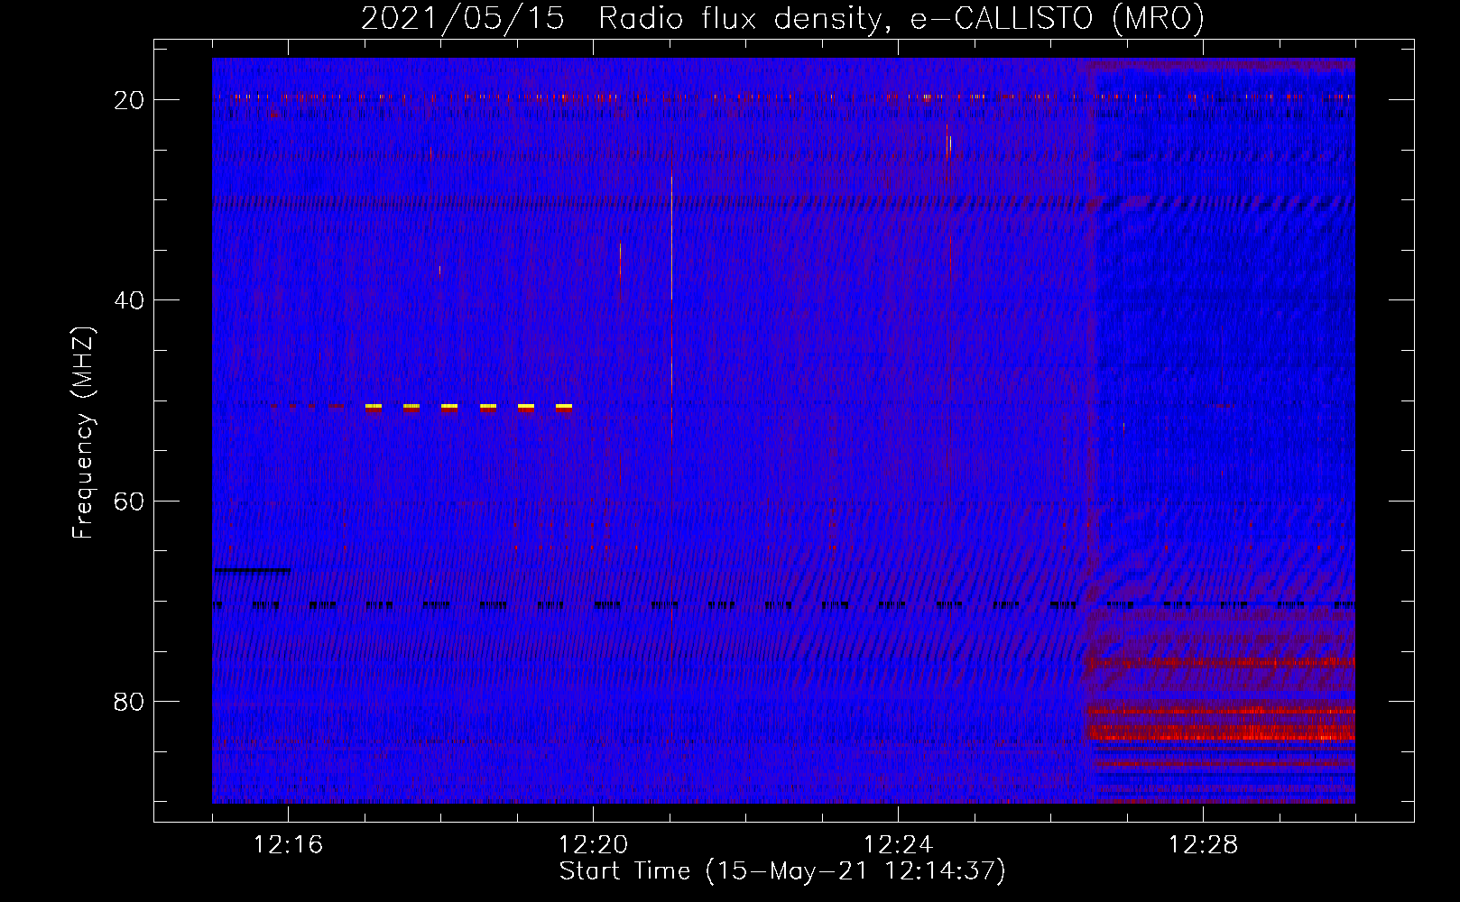Click the 'Start Time (15-May-21 12:14:37)' axis label
The height and width of the screenshot is (902, 1460).
point(782,871)
